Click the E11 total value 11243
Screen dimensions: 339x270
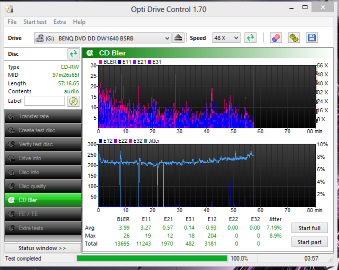143,244
